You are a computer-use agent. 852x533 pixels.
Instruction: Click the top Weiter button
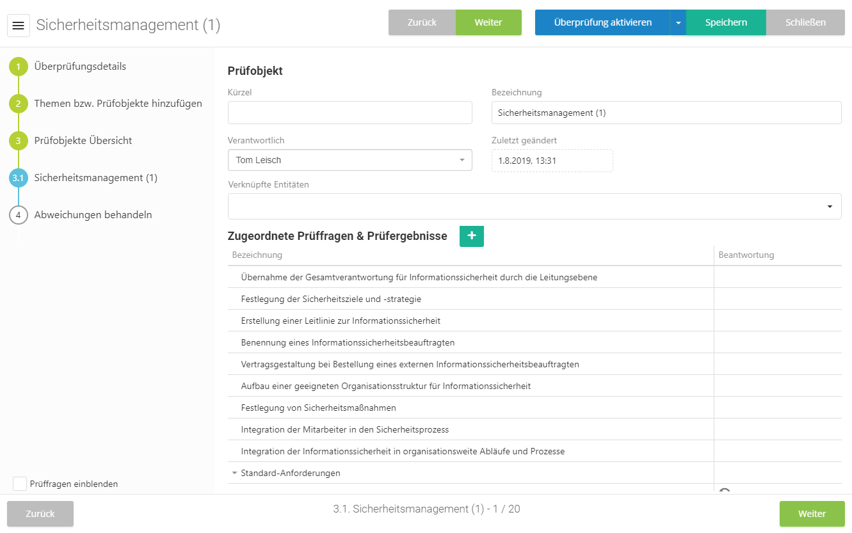point(488,22)
